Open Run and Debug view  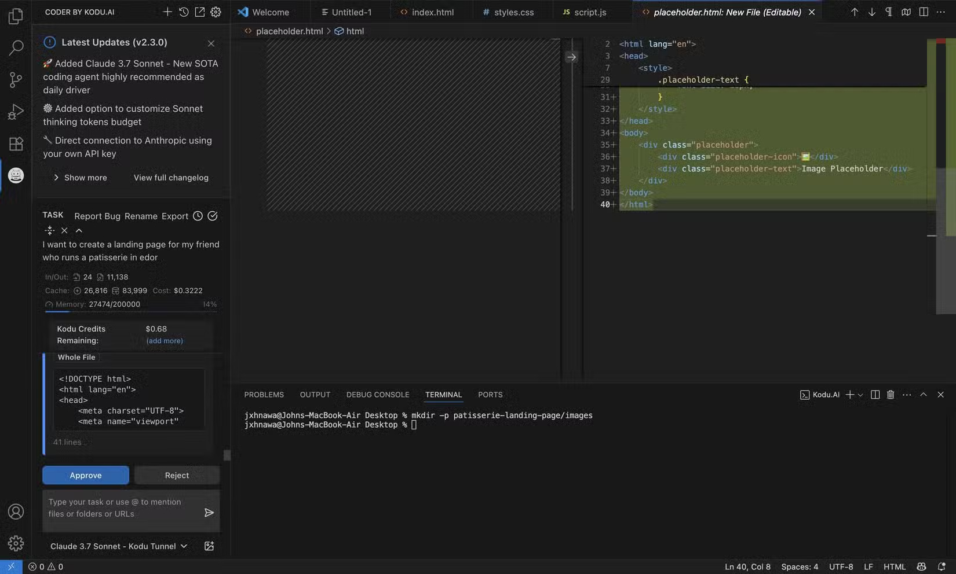16,112
